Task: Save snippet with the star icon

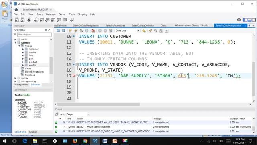Action: click(x=144, y=31)
